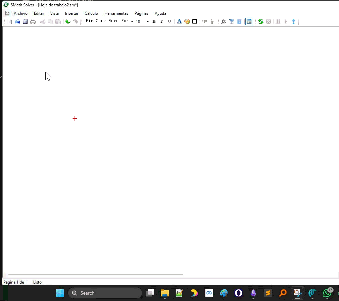339x301 pixels.
Task: Print the worksheet with the printer icon
Action: 33,21
